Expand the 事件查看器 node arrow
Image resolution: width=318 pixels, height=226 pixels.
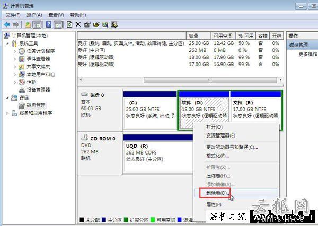(15, 59)
